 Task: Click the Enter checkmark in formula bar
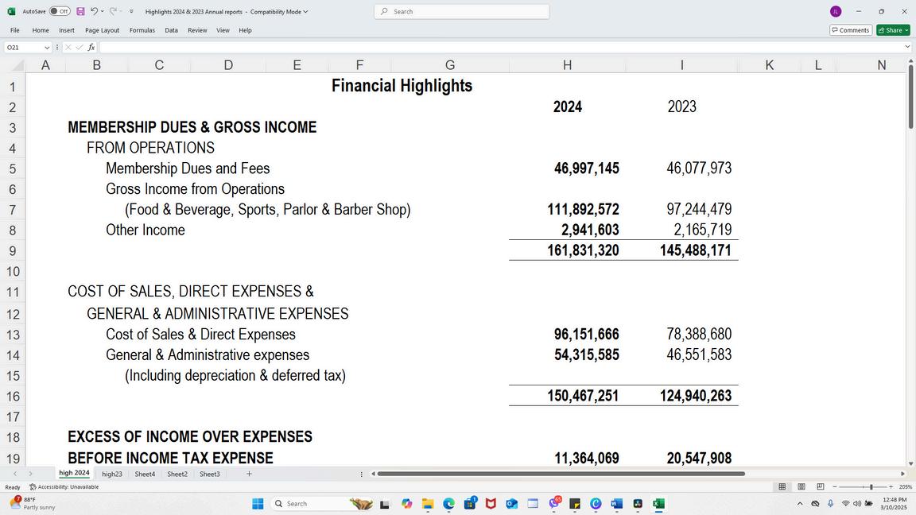pos(80,48)
